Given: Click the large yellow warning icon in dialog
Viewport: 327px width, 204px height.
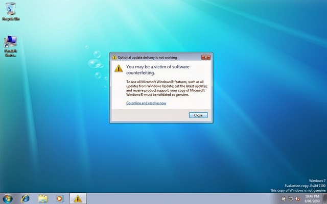Looking at the screenshot, I should click(x=119, y=68).
